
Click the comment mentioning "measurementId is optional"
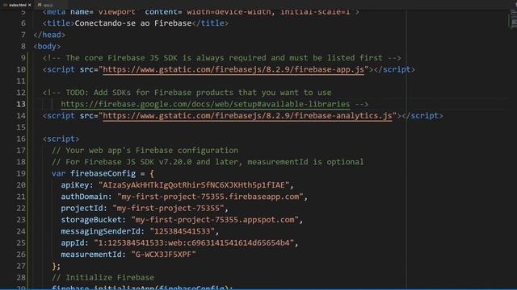coord(208,162)
